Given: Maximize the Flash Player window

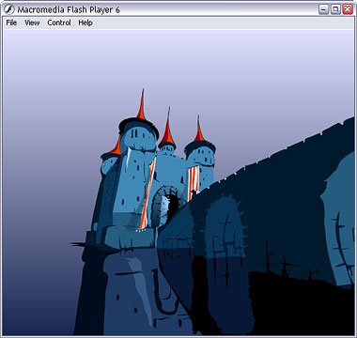Looking at the screenshot, I should [335, 9].
